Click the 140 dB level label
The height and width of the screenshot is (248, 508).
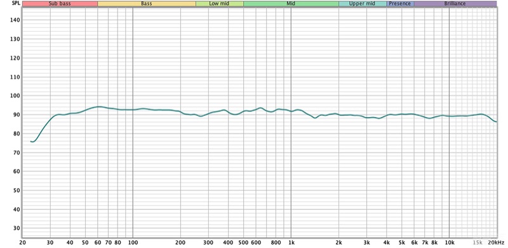click(x=15, y=20)
